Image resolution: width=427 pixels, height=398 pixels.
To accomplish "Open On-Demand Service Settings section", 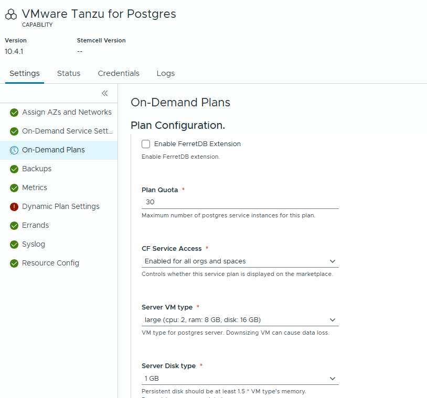I will (x=59, y=131).
